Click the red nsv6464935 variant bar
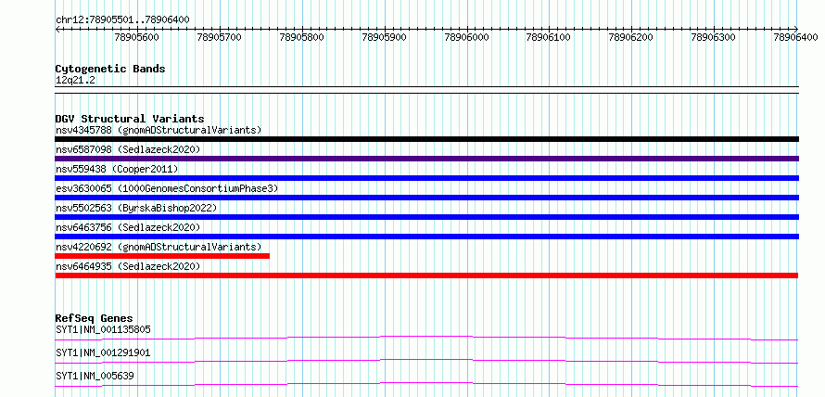The width and height of the screenshot is (825, 397). [x=426, y=275]
